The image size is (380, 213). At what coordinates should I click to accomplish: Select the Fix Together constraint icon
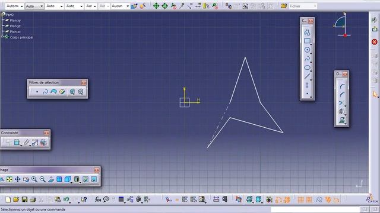(x=26, y=143)
